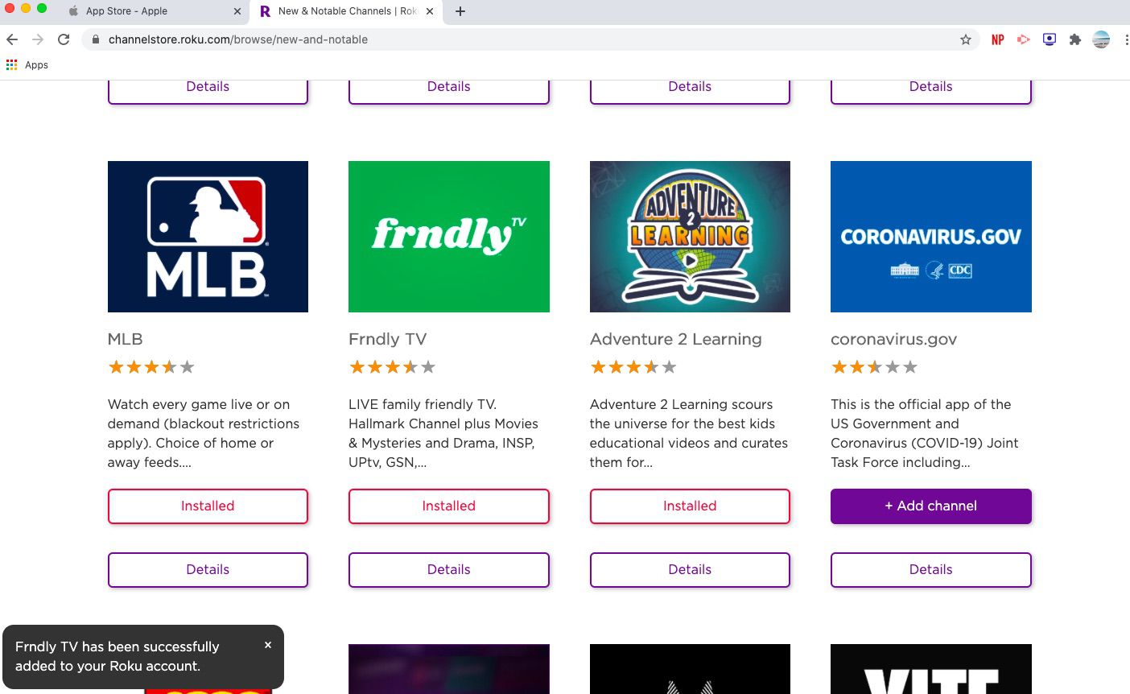
Task: Open the Chrome profile avatar
Action: tap(1101, 39)
